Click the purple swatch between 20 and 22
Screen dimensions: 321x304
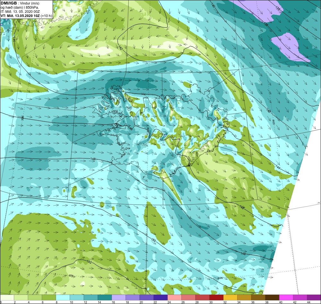146,298
